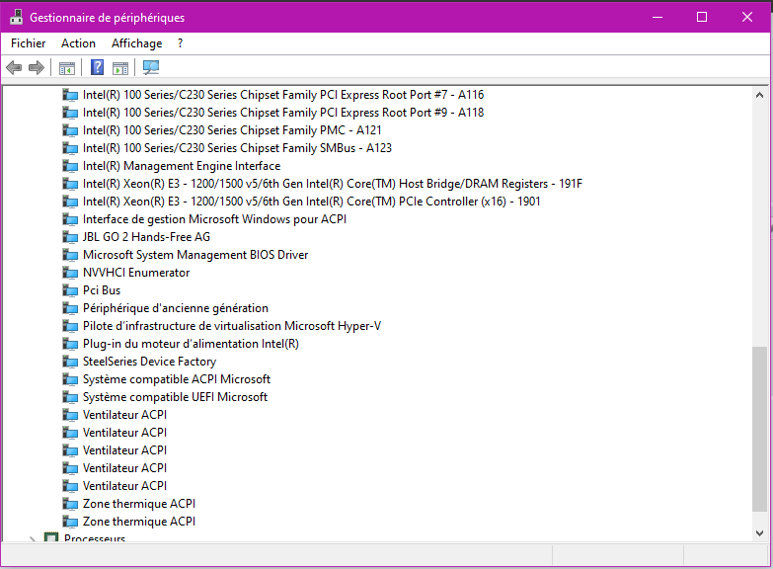Click the scrollbar up arrow
773x569 pixels.
coord(759,95)
